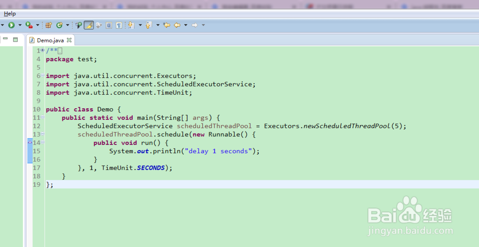Minimize the left side view panel
Screen dimensions: 479x247
click(5, 39)
